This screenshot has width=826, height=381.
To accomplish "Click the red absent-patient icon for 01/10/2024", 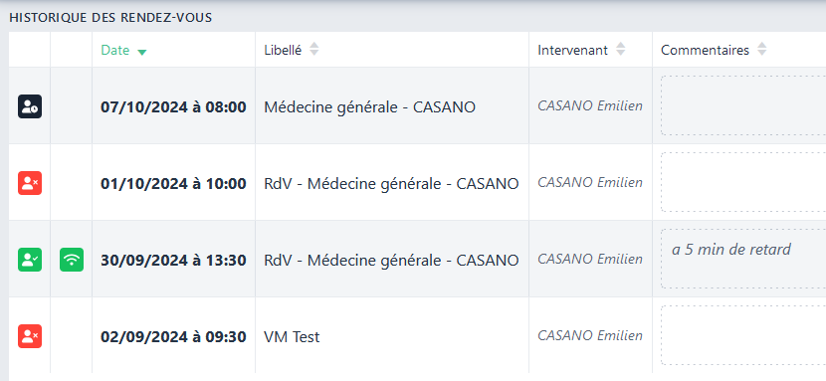I will pos(30,183).
